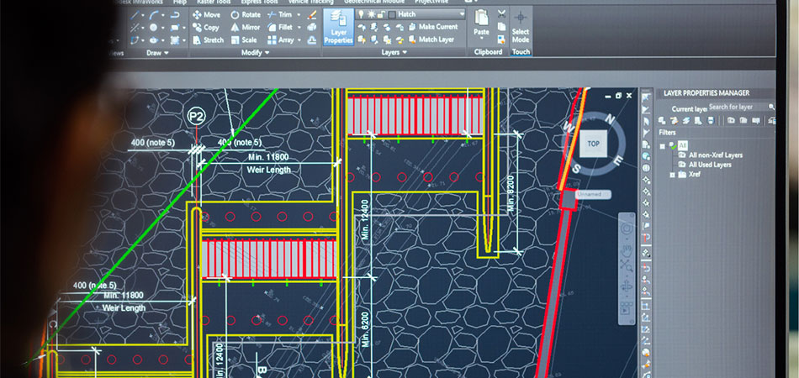This screenshot has width=799, height=378.
Task: Click Zoom Extents in navigation bar
Action: pos(627,265)
